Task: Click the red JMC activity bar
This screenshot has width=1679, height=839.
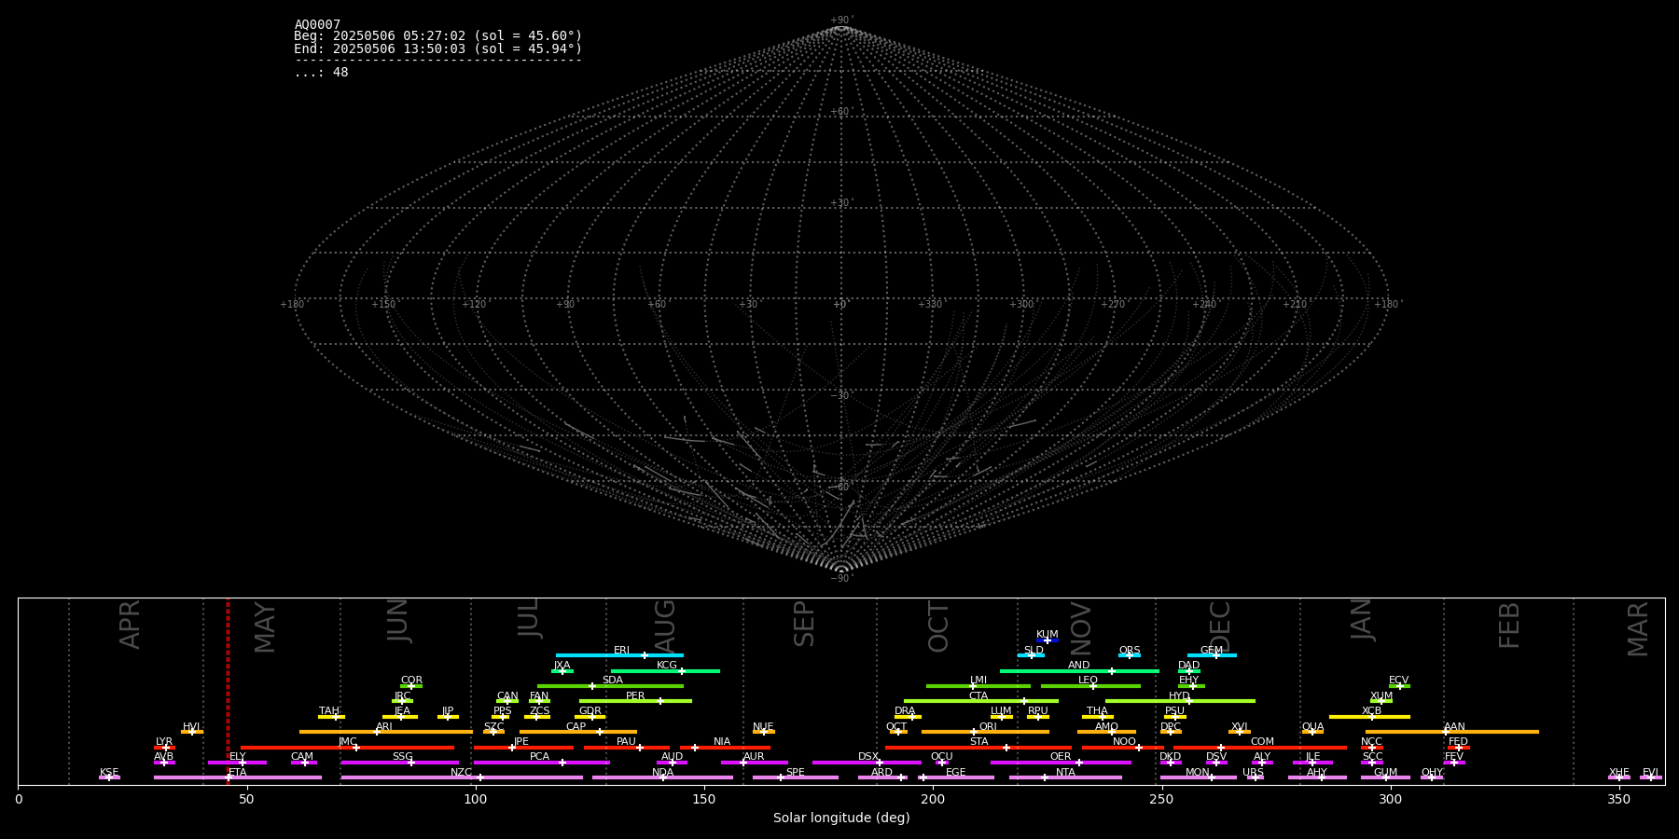Action: coord(347,748)
